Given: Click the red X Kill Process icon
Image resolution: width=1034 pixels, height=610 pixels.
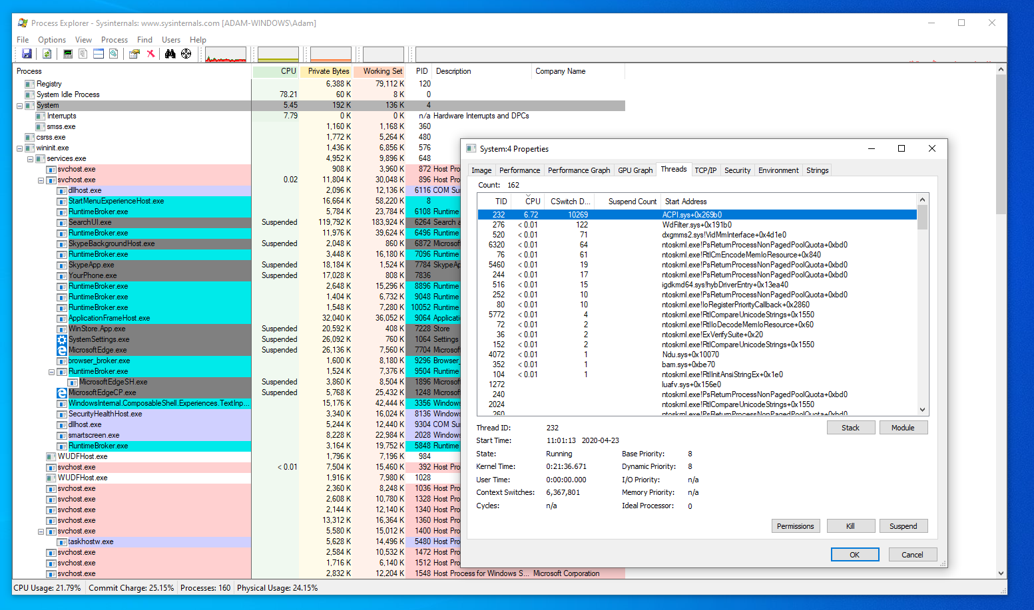Looking at the screenshot, I should tap(151, 54).
